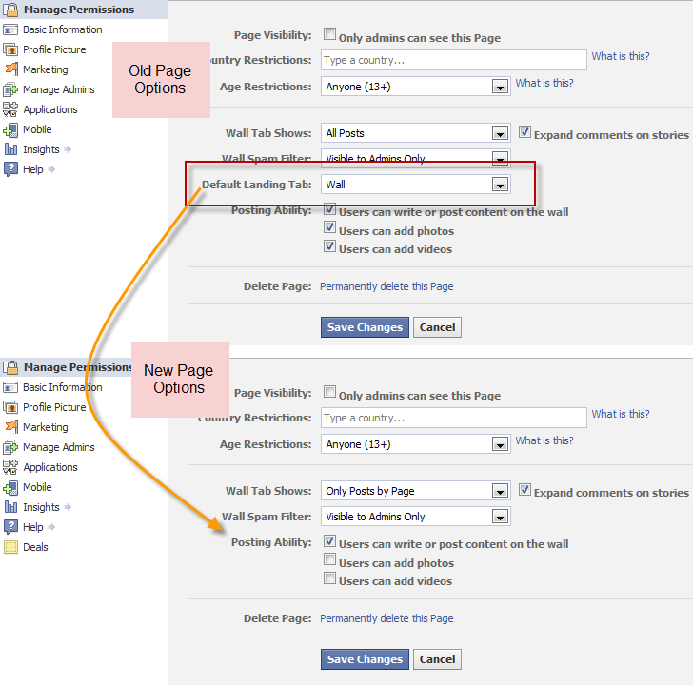This screenshot has width=693, height=685.
Task: Click Mobile icon in old page sidebar
Action: 10,129
